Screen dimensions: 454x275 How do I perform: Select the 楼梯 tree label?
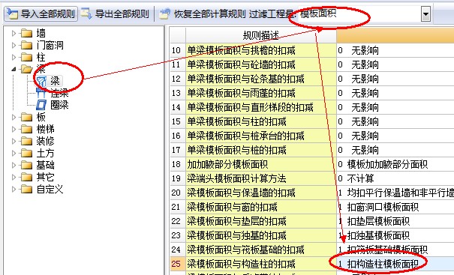(x=45, y=129)
